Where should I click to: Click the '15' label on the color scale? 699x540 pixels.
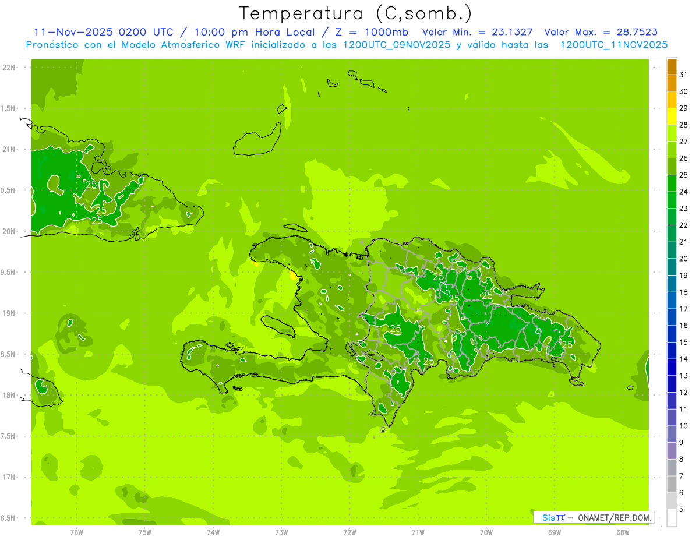[x=684, y=343]
